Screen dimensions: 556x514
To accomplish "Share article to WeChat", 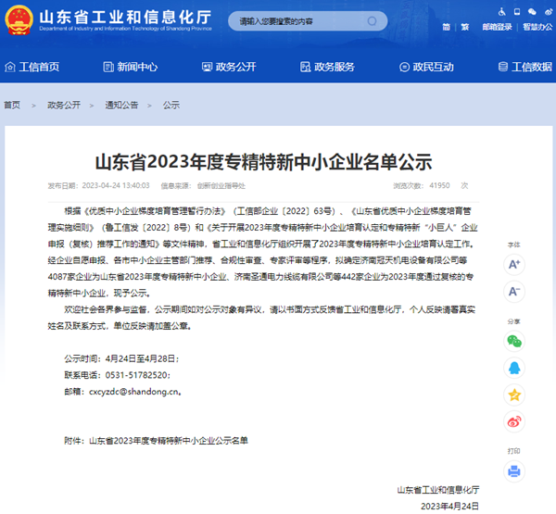I will click(515, 341).
